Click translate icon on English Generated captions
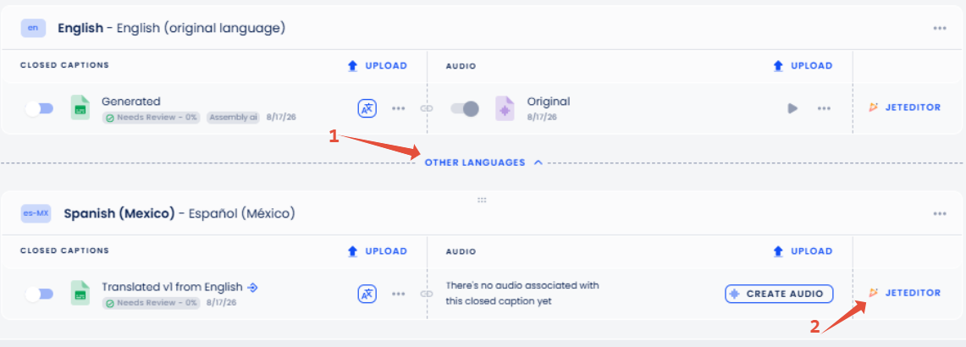The height and width of the screenshot is (347, 966). point(367,107)
